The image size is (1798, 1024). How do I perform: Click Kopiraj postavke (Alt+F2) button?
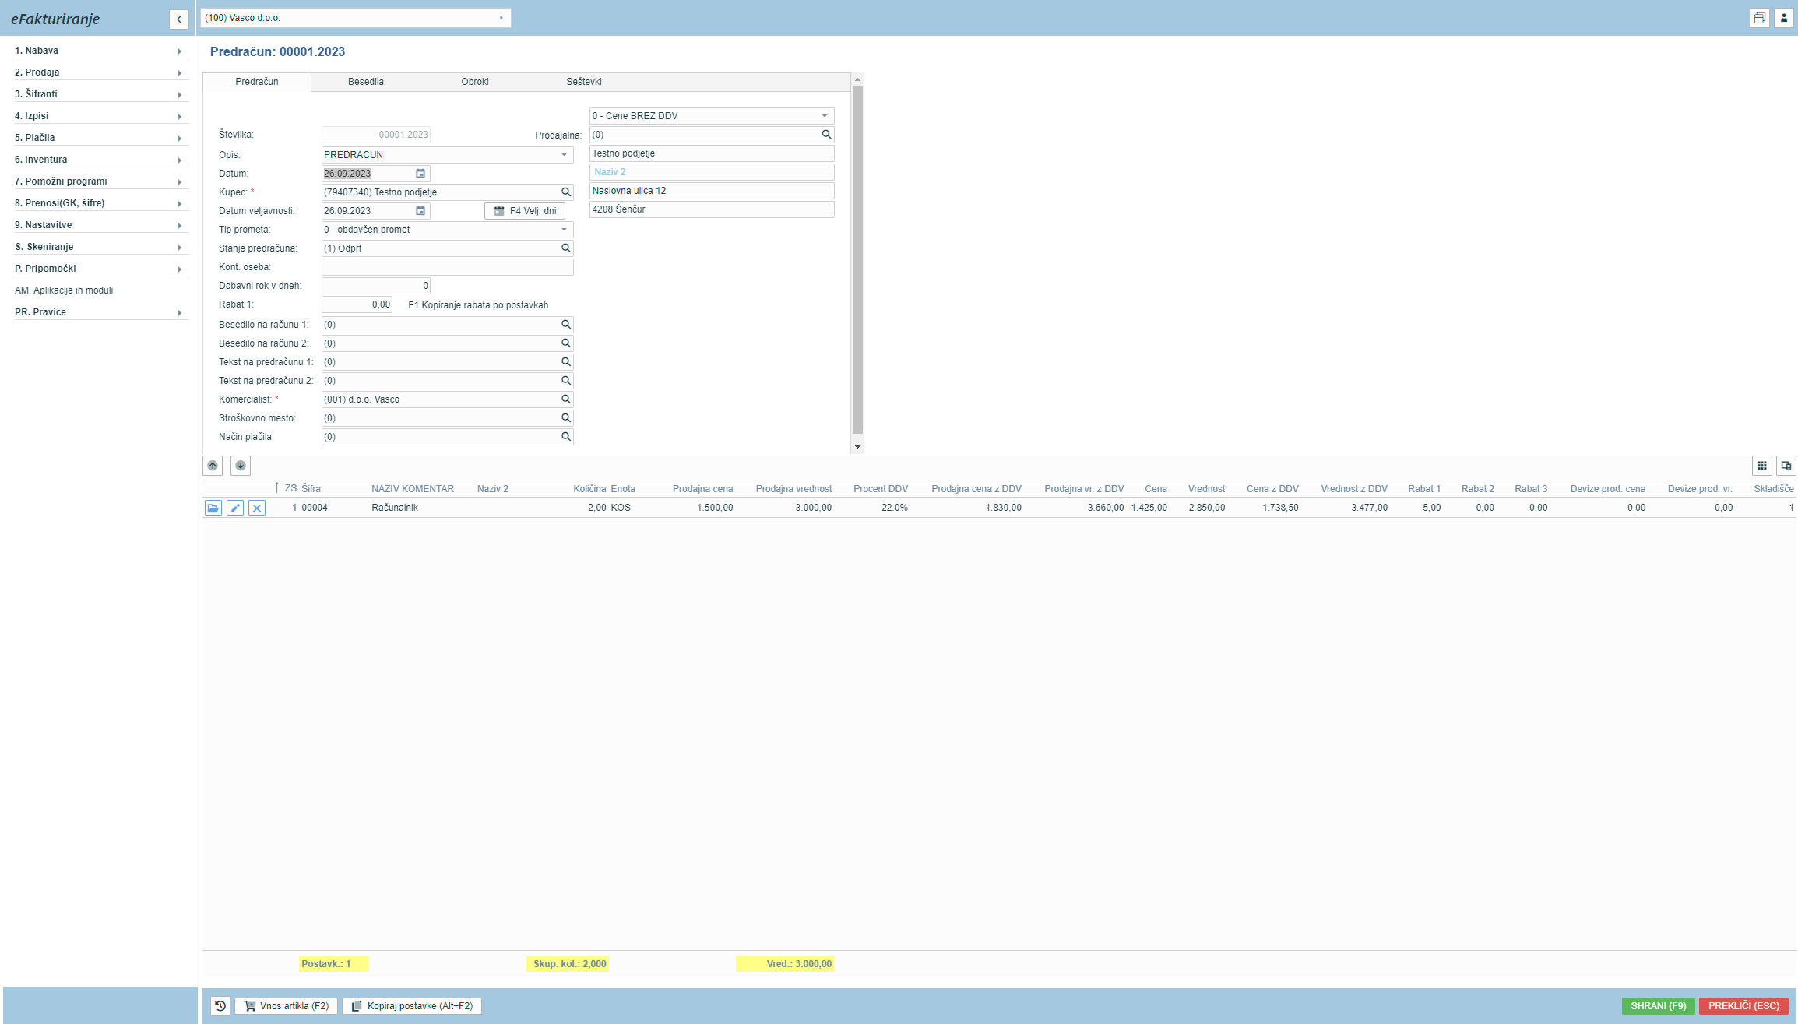point(412,1006)
